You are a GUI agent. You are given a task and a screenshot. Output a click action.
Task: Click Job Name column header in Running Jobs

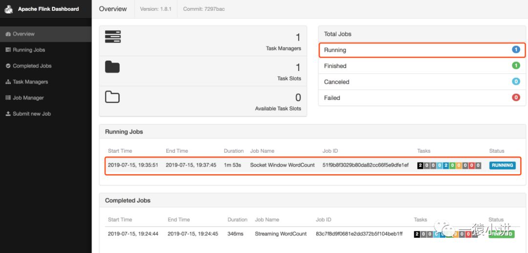262,151
